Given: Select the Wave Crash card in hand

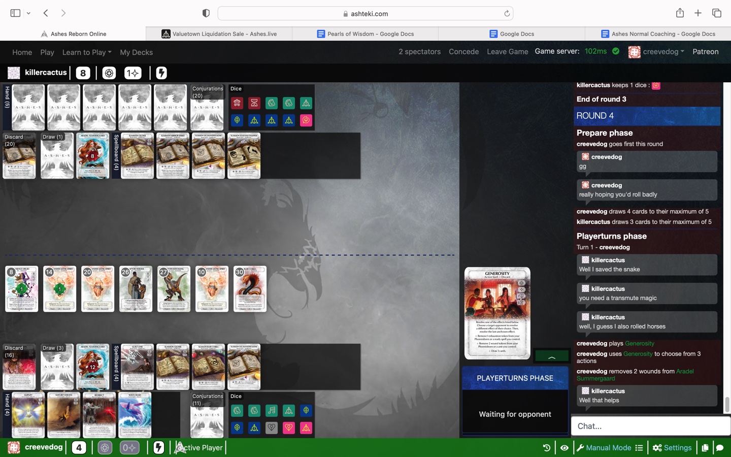Looking at the screenshot, I should click(135, 415).
